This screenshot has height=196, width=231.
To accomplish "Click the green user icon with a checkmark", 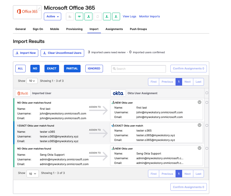I will coord(116,16).
